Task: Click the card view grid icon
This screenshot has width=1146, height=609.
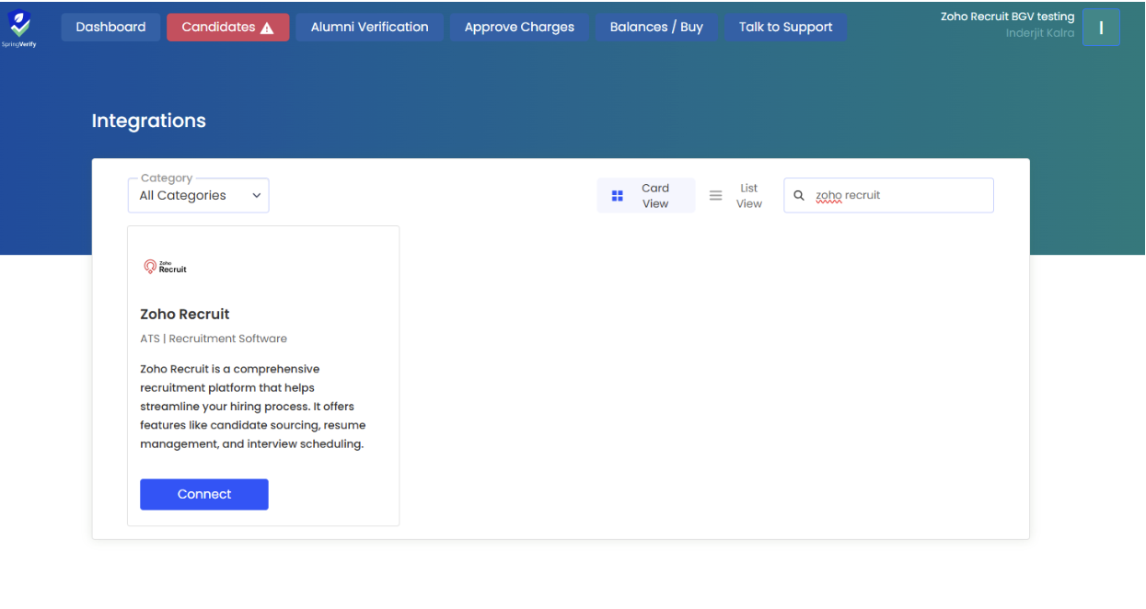Action: click(618, 196)
